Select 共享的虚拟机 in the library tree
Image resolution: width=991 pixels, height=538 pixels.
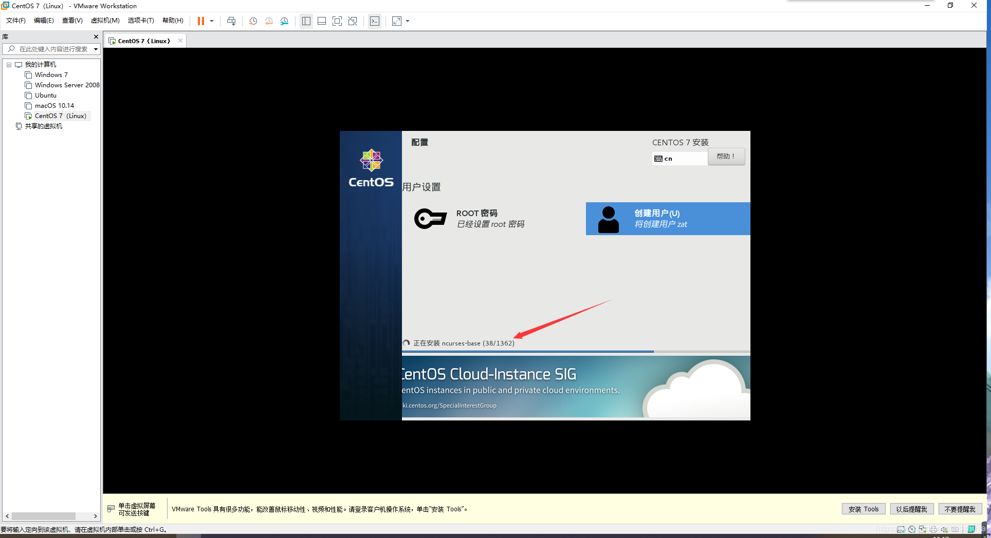click(x=44, y=126)
